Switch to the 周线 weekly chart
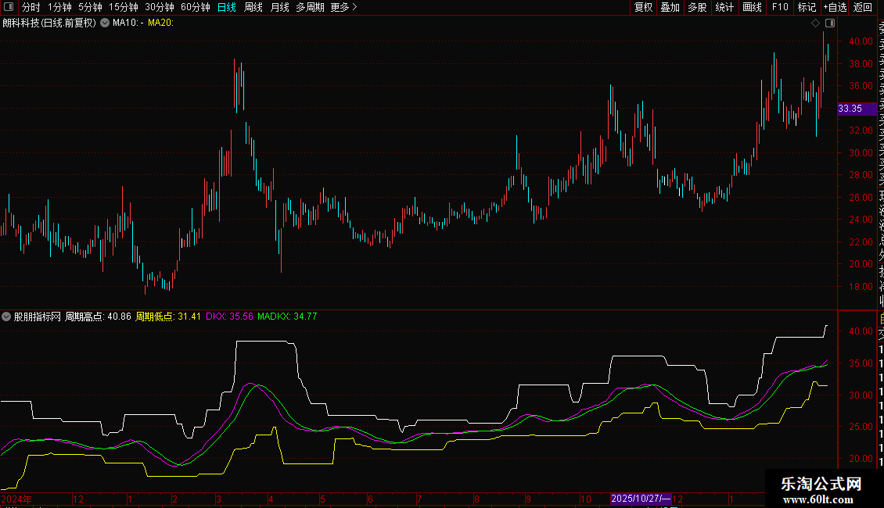The width and height of the screenshot is (884, 508). [253, 7]
